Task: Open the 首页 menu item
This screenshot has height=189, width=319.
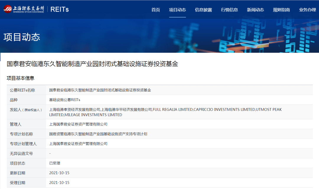Action: [x=156, y=10]
